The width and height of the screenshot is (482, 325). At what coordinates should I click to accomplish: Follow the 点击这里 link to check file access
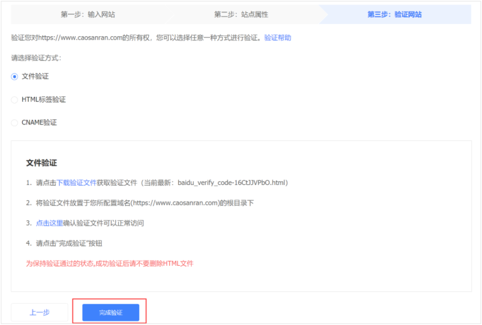[50, 223]
